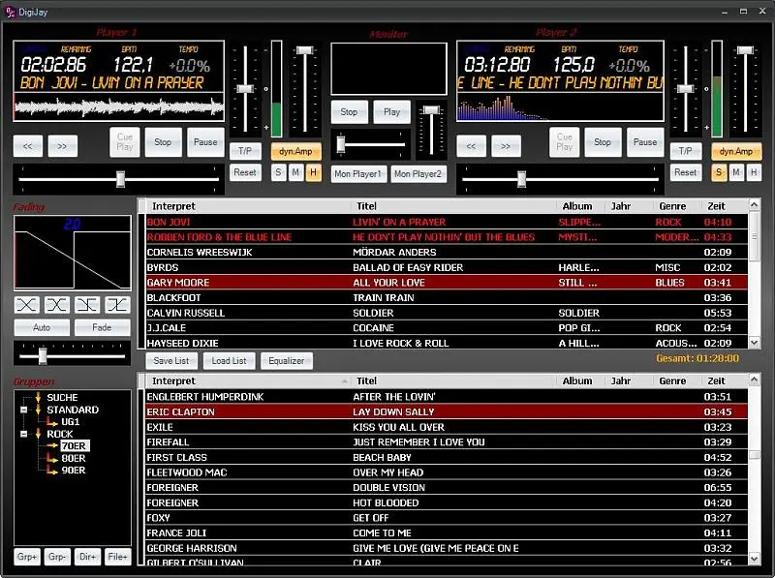Click Player 1 rewind button
775x578 pixels.
point(28,146)
